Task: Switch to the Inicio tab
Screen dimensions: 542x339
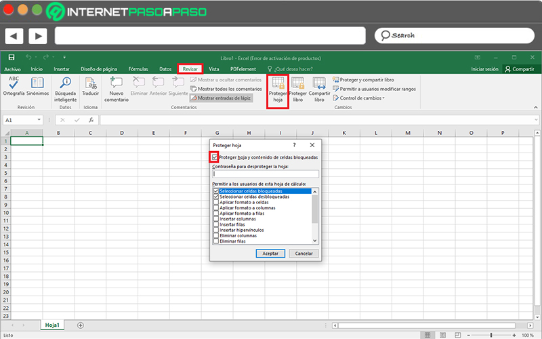Action: [37, 69]
